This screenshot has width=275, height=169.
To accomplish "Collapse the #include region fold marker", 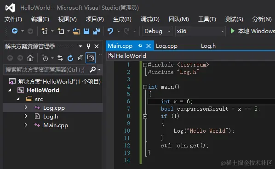I will (x=145, y=65).
